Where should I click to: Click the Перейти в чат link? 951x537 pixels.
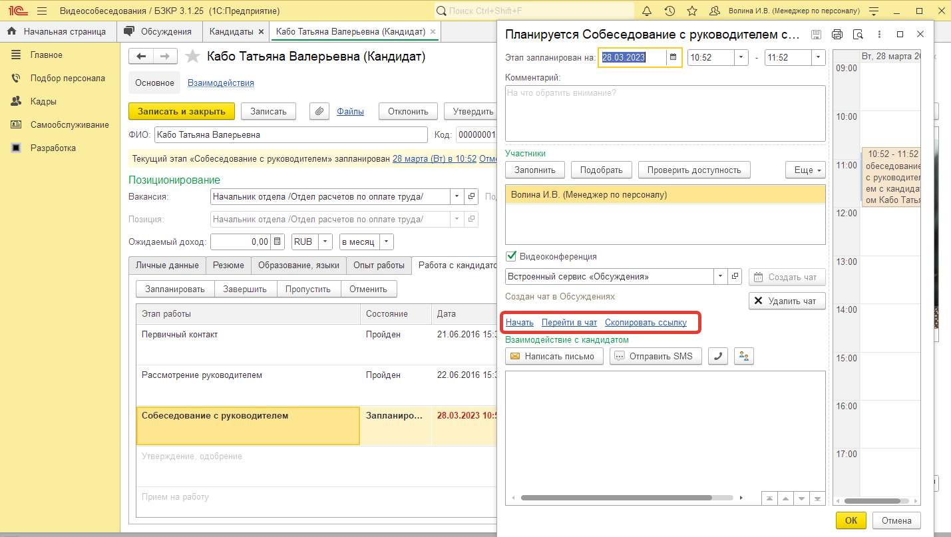570,323
